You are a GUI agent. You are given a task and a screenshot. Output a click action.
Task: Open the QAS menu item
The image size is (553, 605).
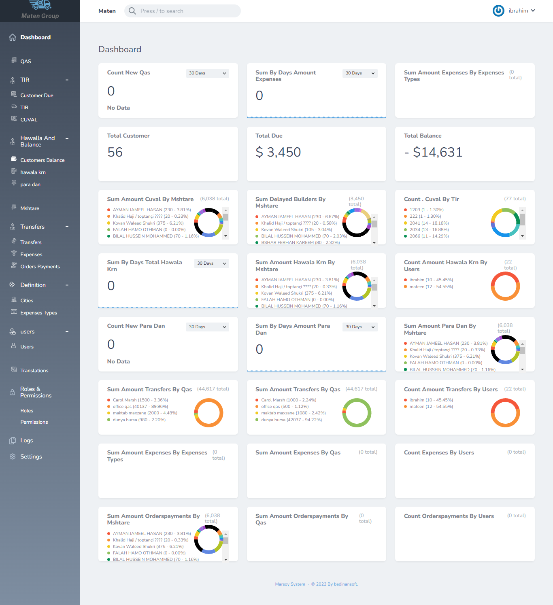pyautogui.click(x=26, y=61)
